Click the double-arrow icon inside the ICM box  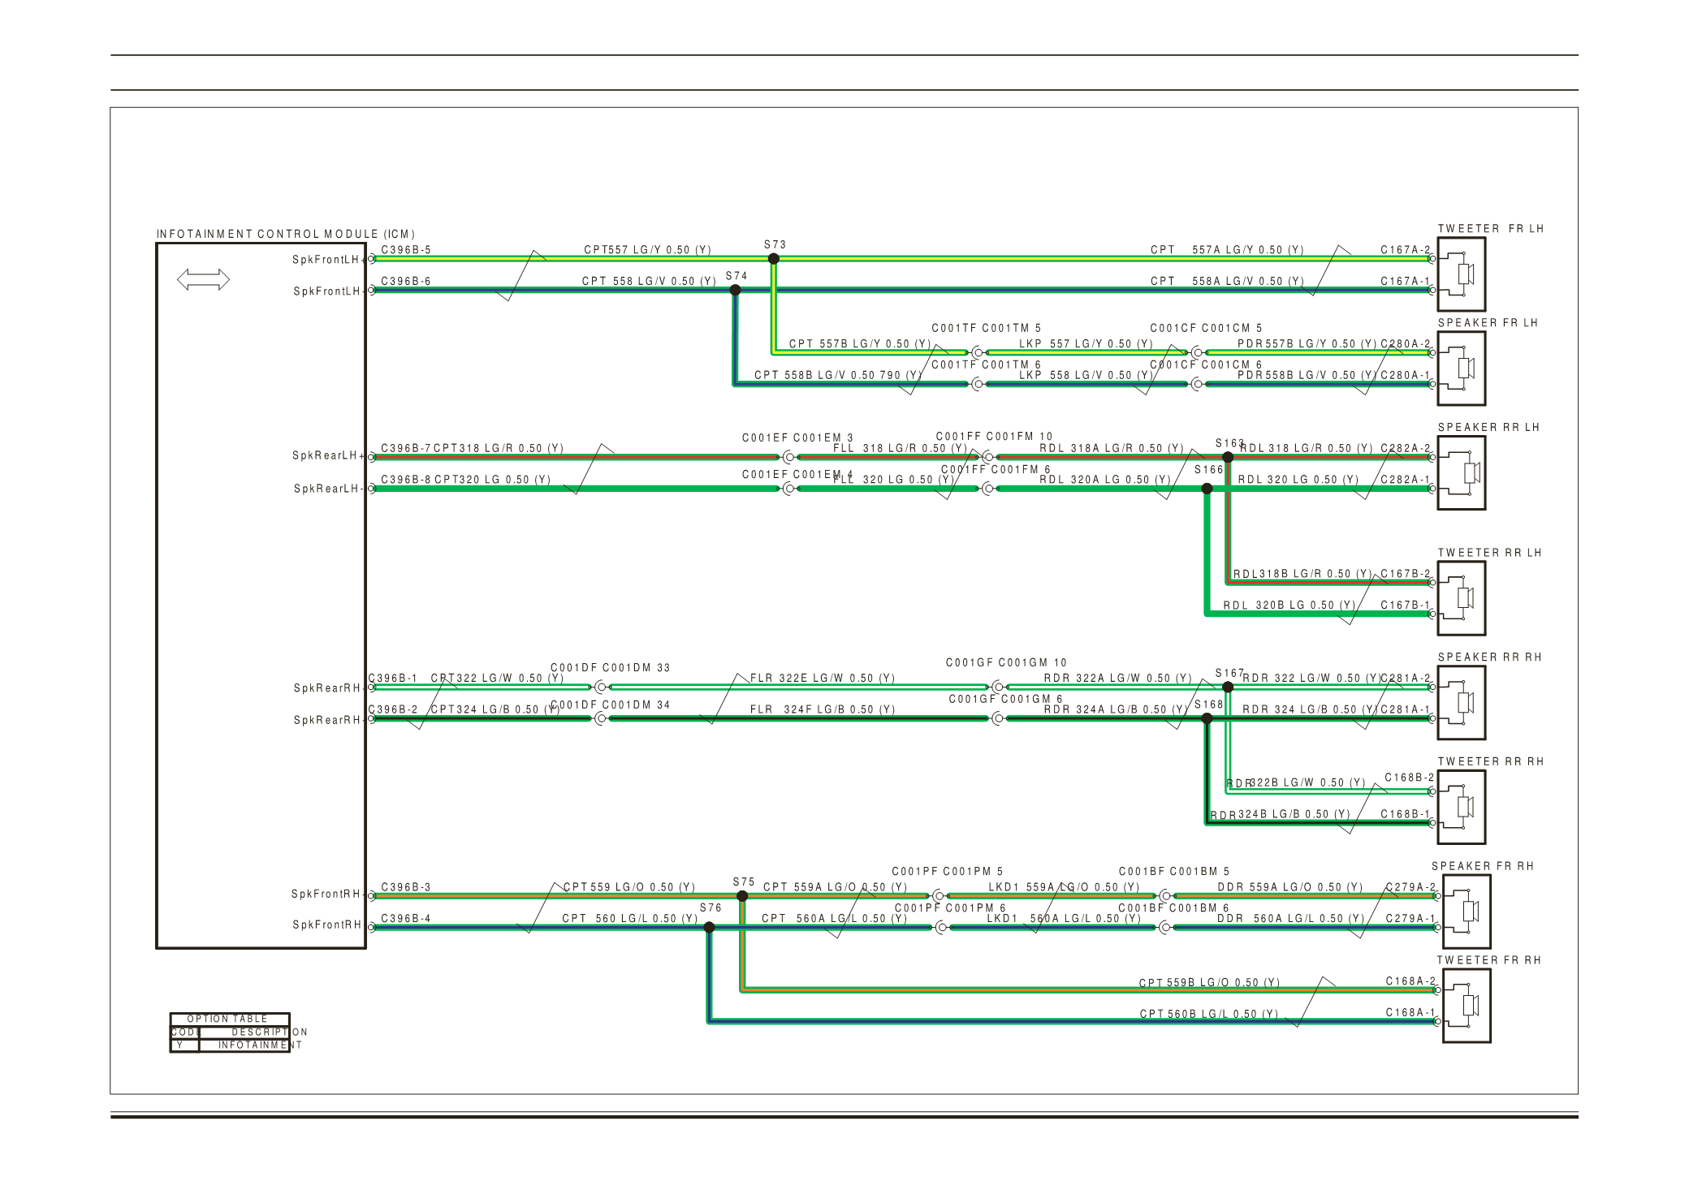point(203,280)
